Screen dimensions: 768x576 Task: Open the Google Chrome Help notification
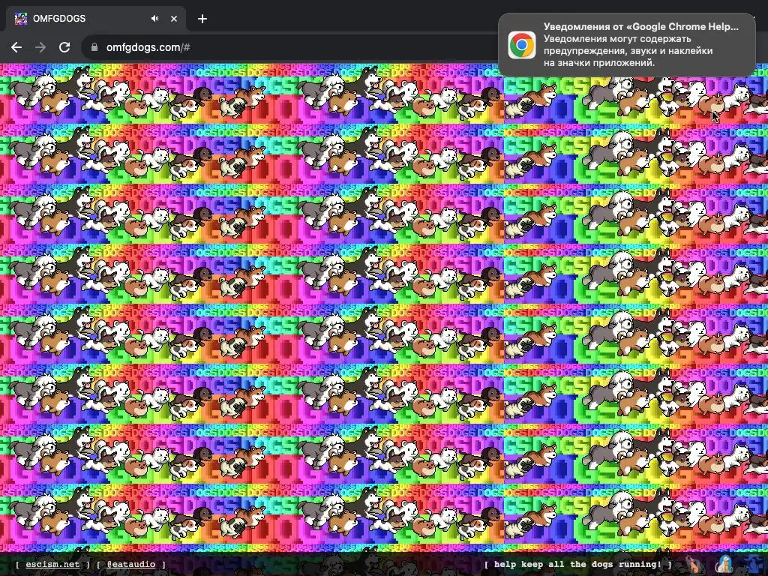pos(626,44)
